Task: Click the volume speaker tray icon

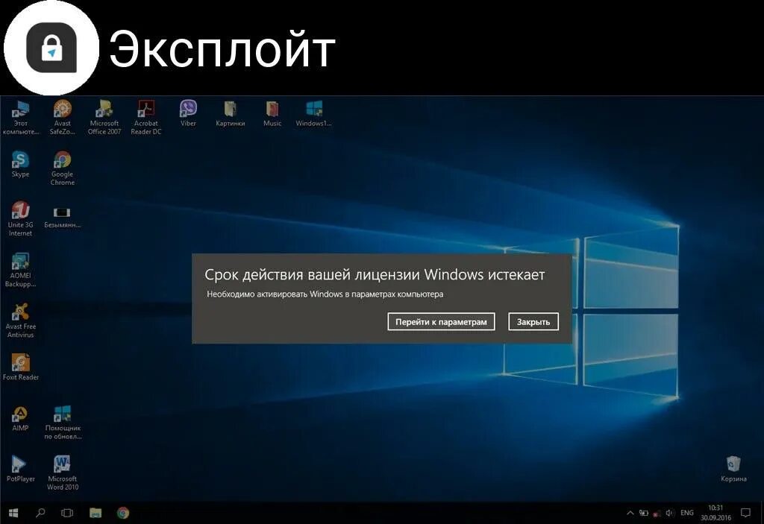Action: click(x=670, y=513)
